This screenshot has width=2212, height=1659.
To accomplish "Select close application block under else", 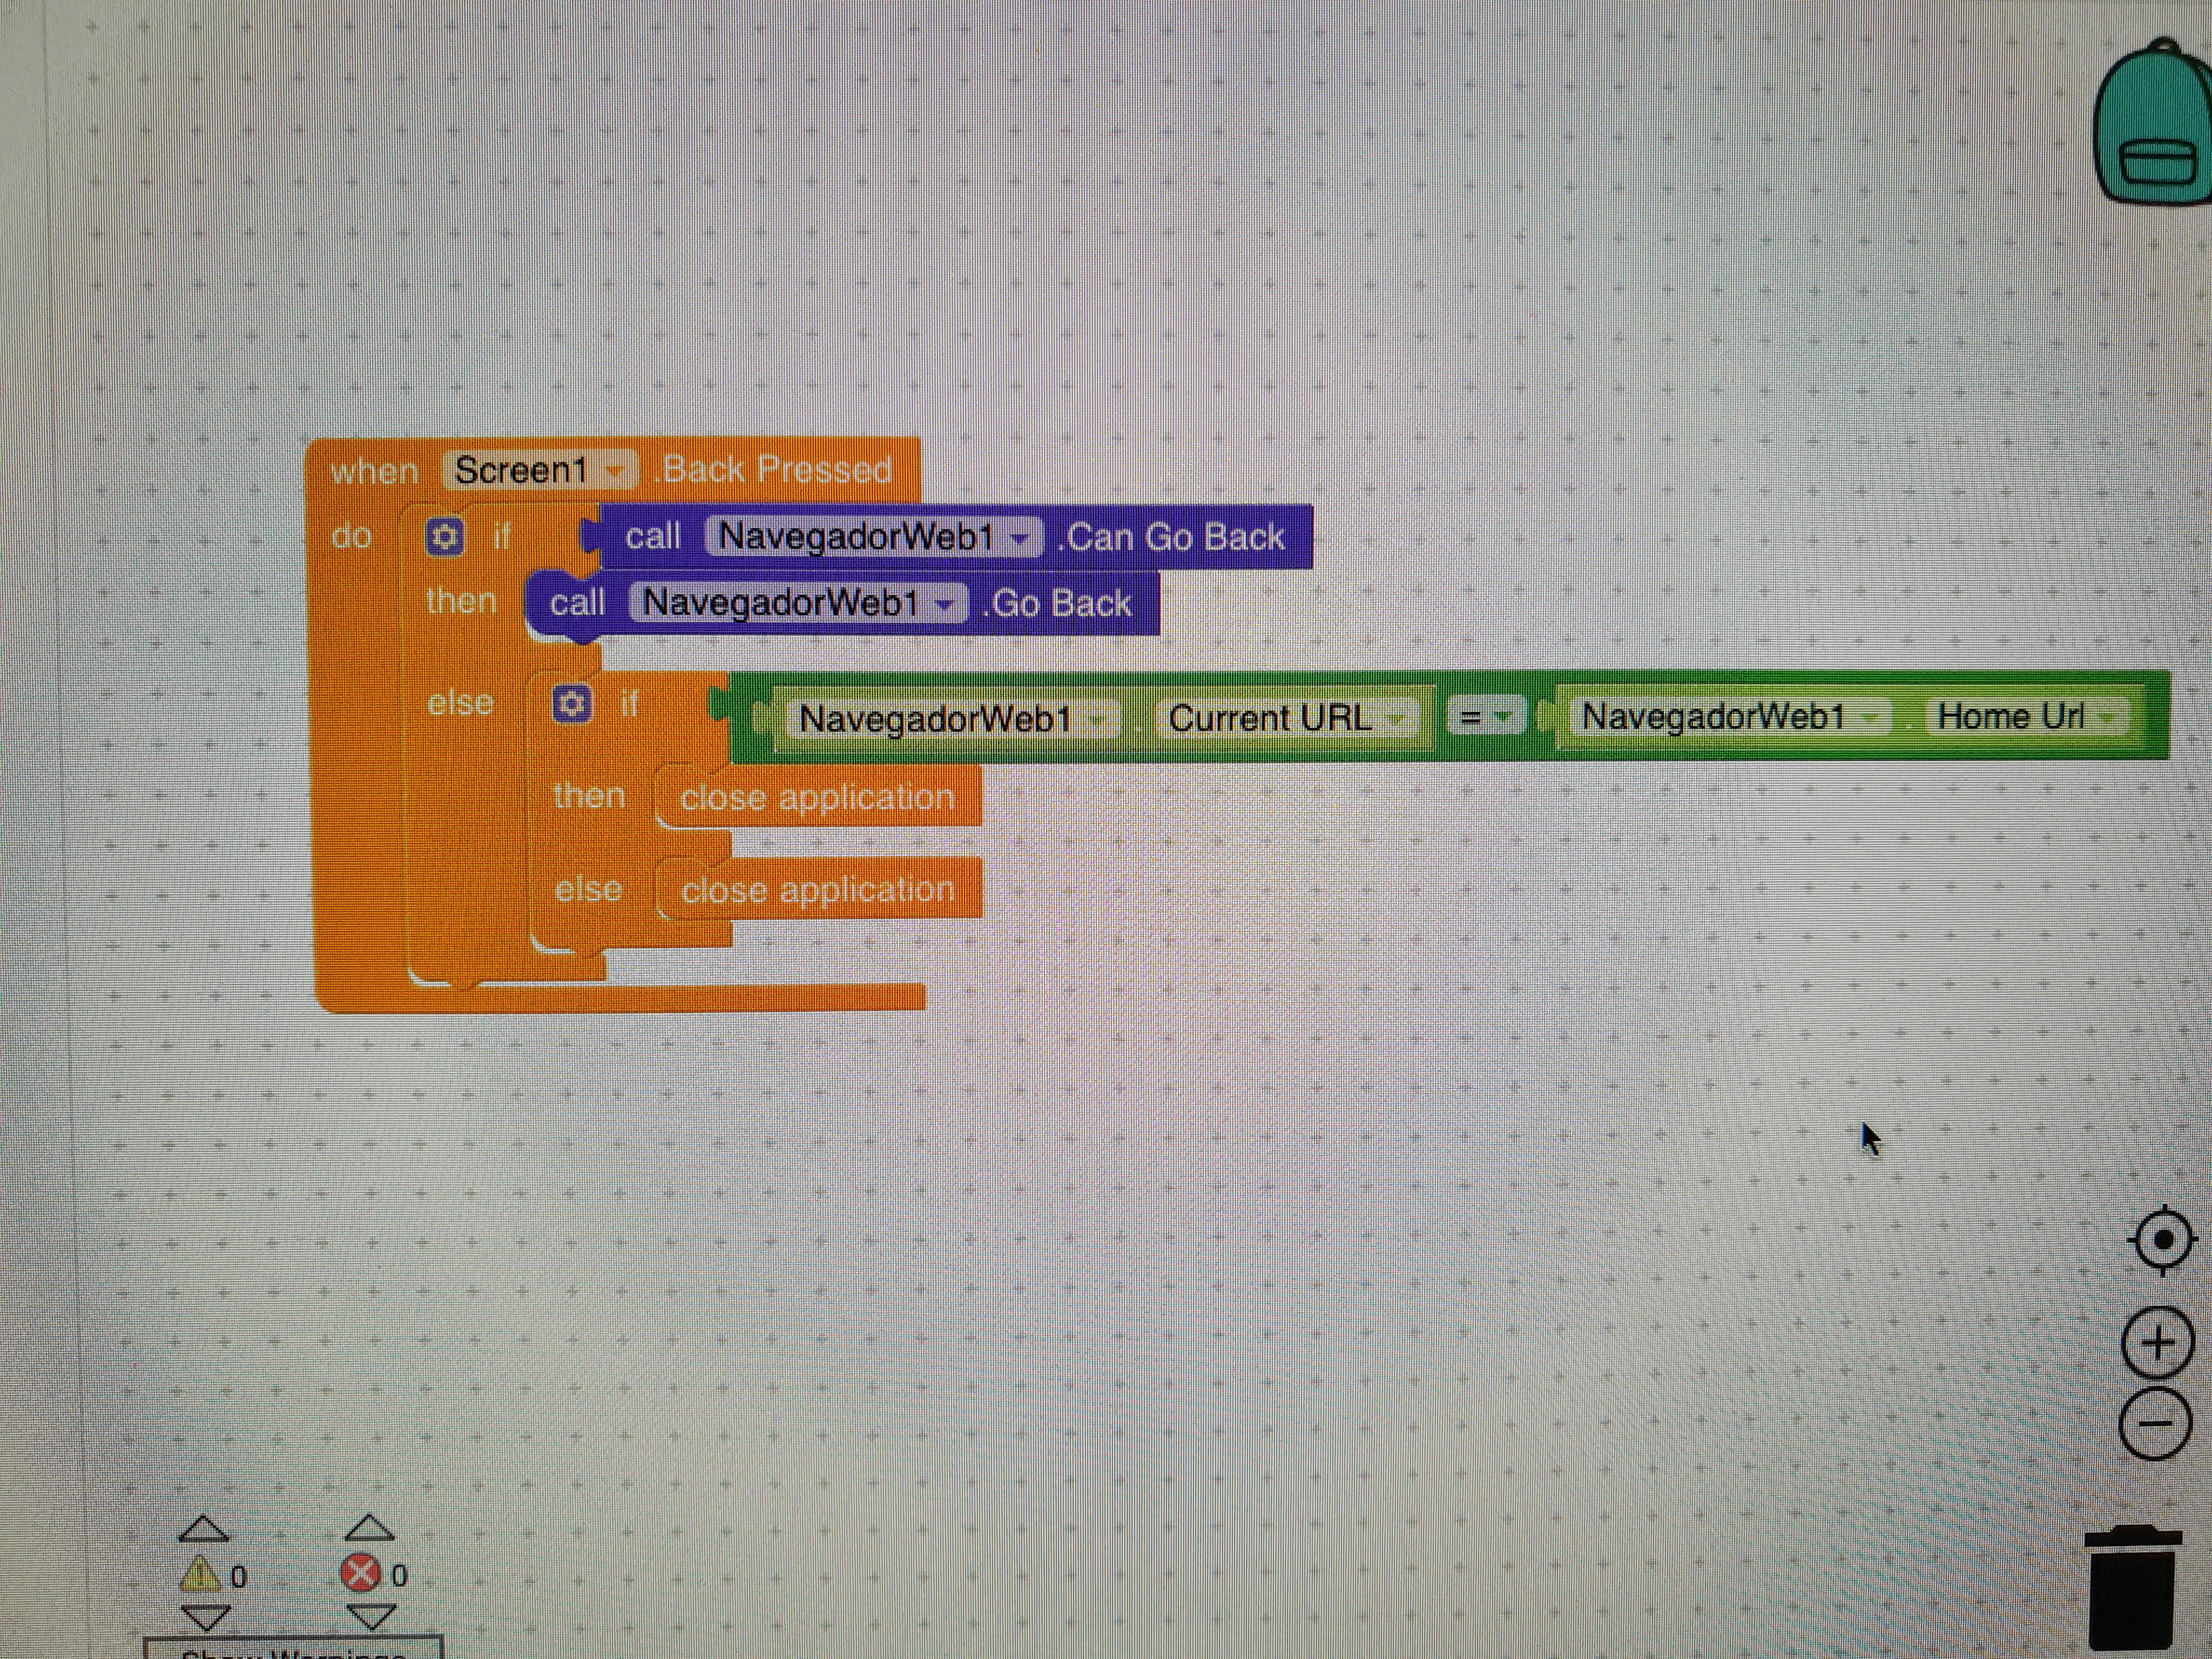I will 817,890.
